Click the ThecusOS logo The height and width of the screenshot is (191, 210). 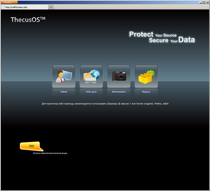coord(28,20)
